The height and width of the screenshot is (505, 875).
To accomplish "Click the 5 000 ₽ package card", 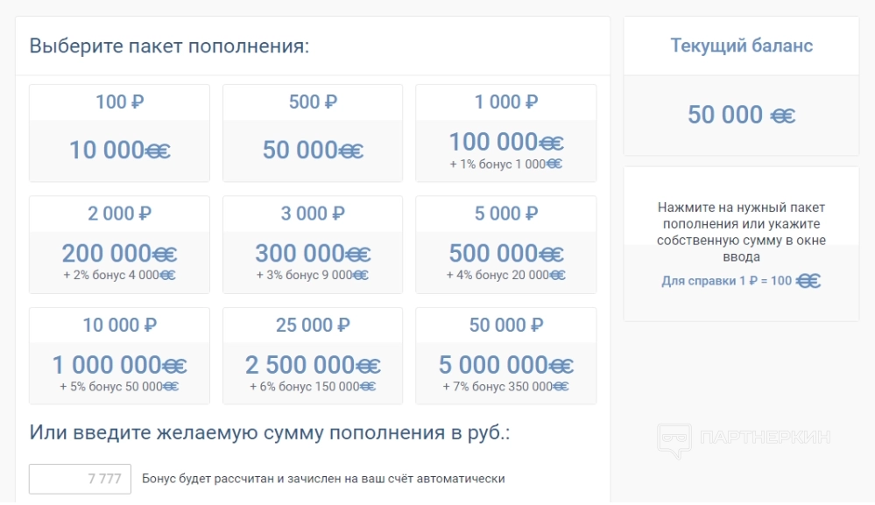I will pos(505,244).
